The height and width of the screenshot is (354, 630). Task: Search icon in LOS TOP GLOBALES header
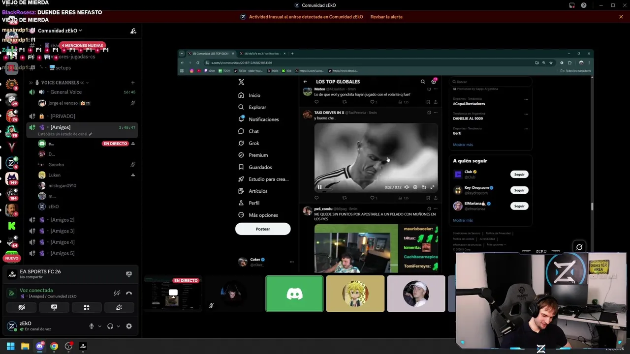(x=422, y=82)
